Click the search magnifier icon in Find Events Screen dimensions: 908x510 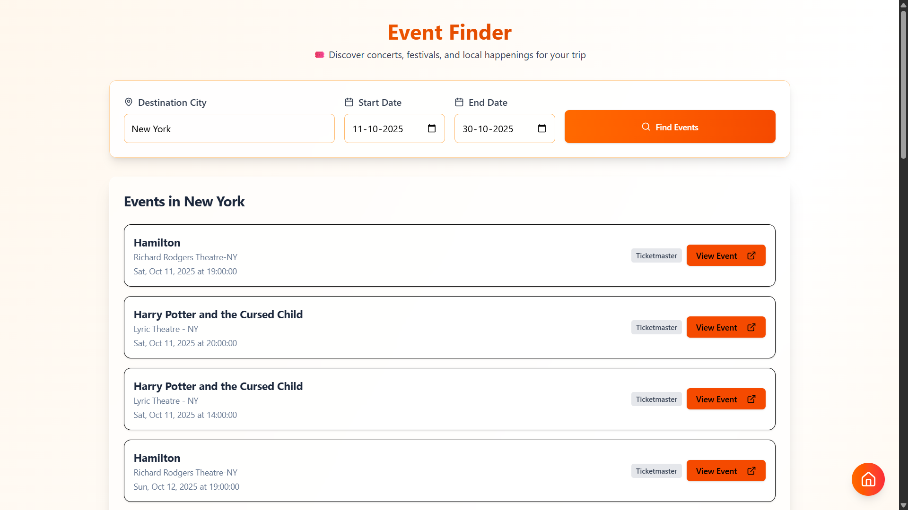646,127
